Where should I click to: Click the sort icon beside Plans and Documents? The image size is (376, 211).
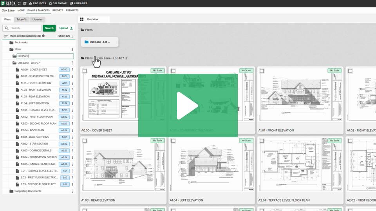(6, 36)
